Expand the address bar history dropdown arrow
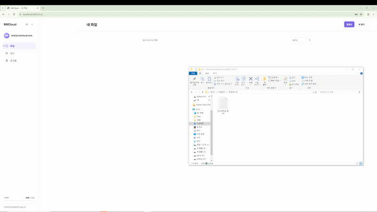Image resolution: width=377 pixels, height=212 pixels. tap(313, 92)
